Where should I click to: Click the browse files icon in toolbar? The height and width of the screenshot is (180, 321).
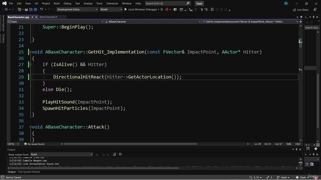coord(175,9)
